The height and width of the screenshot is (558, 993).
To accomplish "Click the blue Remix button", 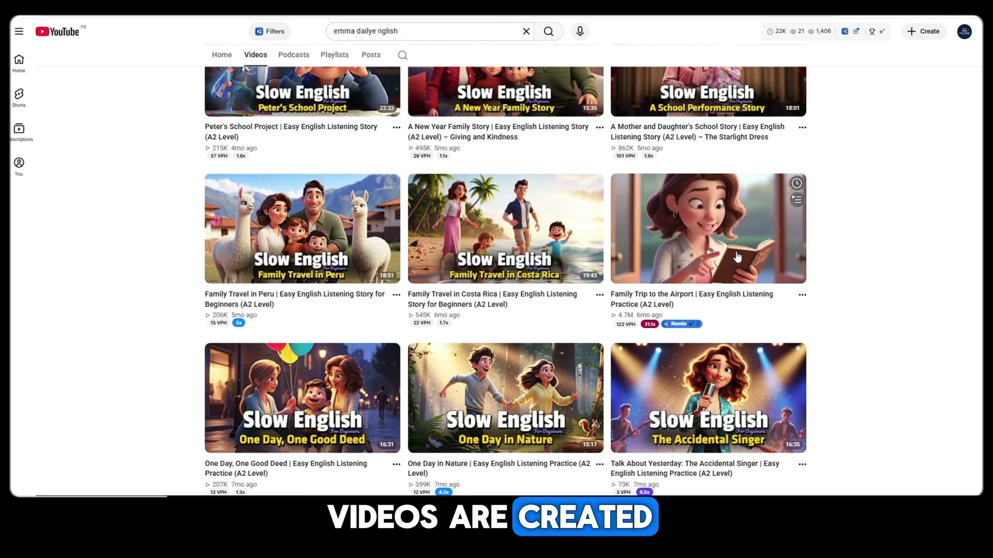I will (682, 324).
